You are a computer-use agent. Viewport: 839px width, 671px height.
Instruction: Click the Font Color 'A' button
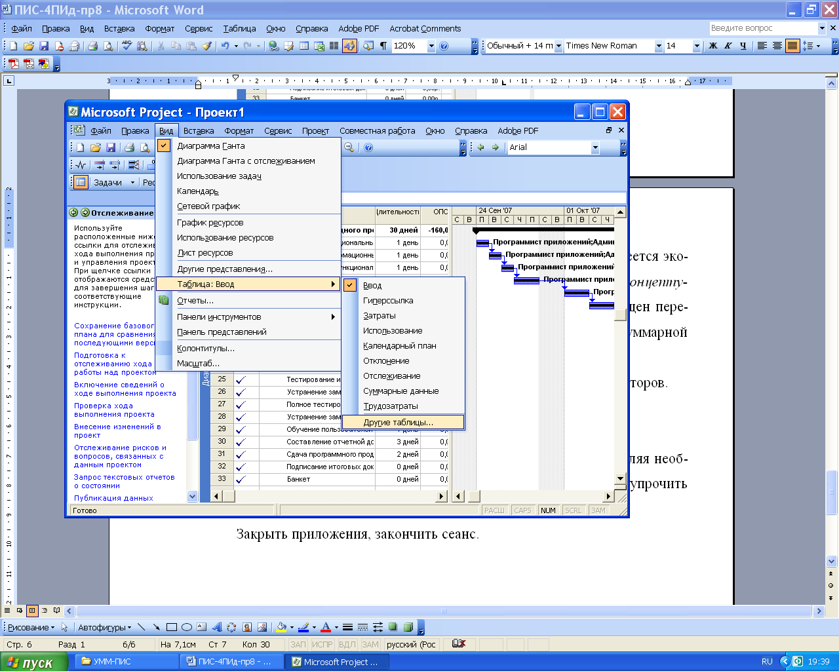click(325, 627)
